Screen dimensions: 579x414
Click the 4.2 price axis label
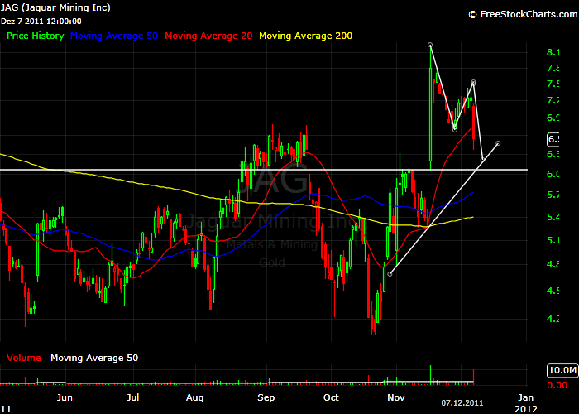pos(553,319)
